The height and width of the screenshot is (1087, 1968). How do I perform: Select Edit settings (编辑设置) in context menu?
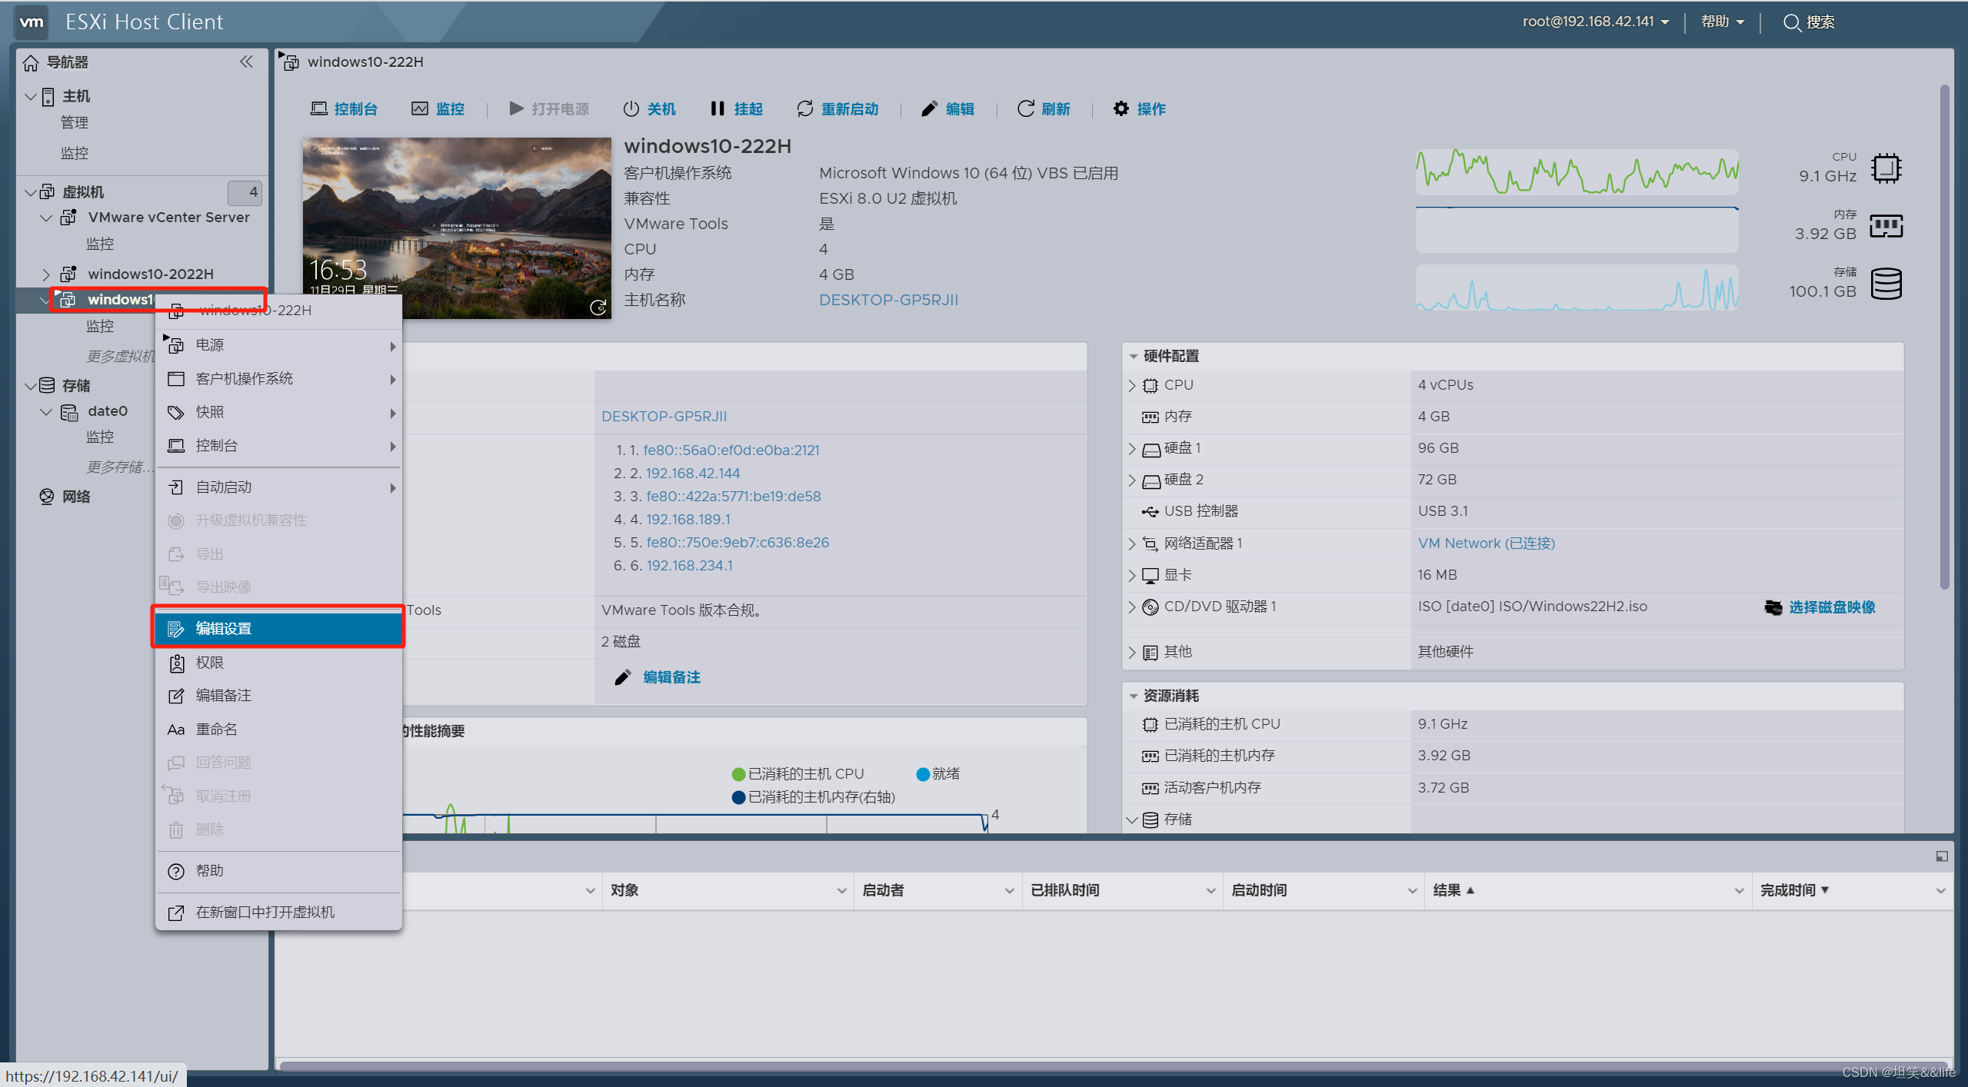[279, 628]
